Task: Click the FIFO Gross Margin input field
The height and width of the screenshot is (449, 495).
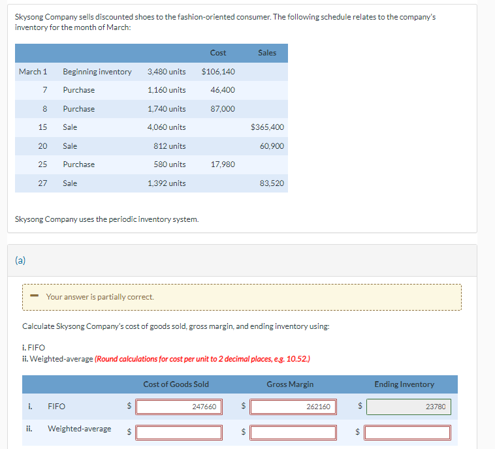Action: (x=293, y=407)
